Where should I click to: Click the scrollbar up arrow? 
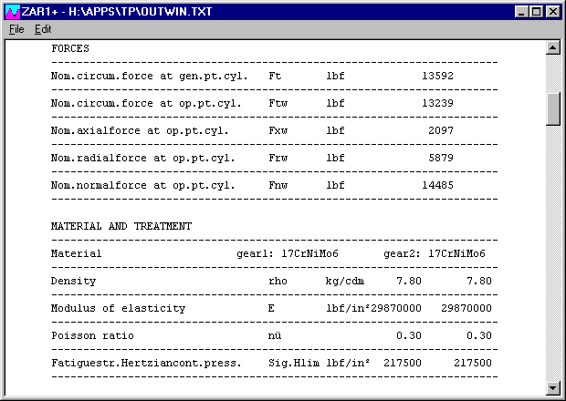click(x=552, y=46)
